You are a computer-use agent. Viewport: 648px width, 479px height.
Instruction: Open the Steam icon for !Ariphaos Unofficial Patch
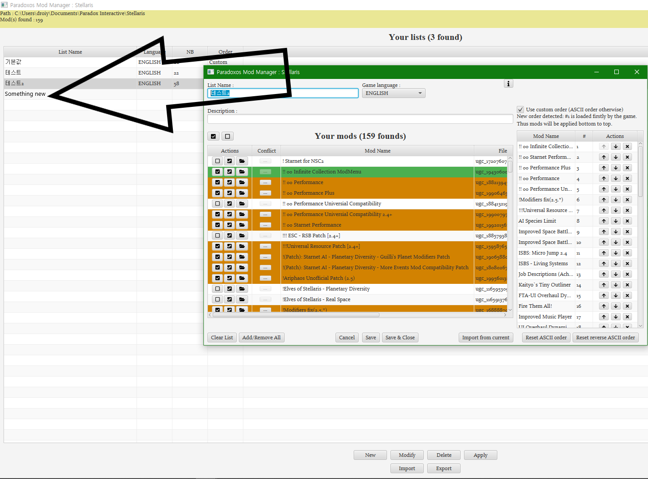click(229, 278)
